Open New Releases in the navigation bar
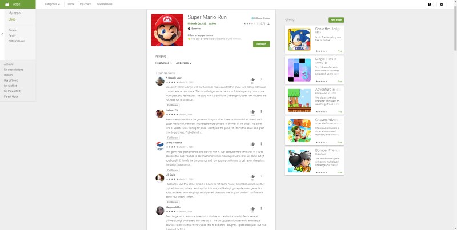The width and height of the screenshot is (457, 230). pyautogui.click(x=104, y=5)
